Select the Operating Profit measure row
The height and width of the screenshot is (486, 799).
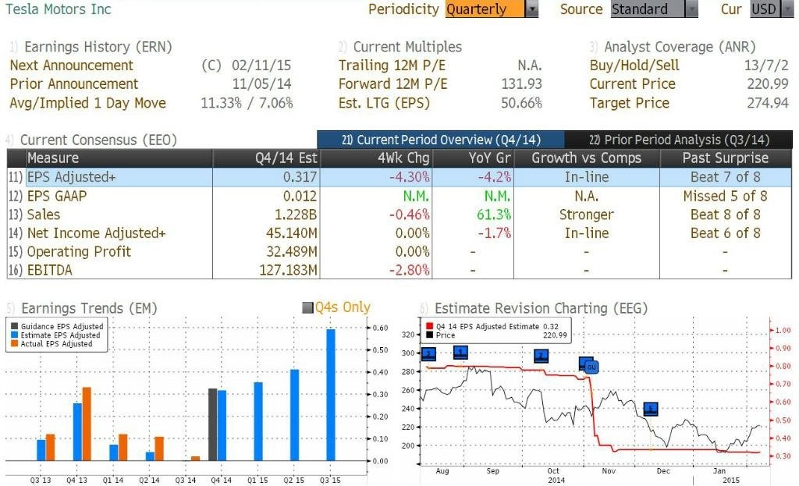[x=399, y=252]
